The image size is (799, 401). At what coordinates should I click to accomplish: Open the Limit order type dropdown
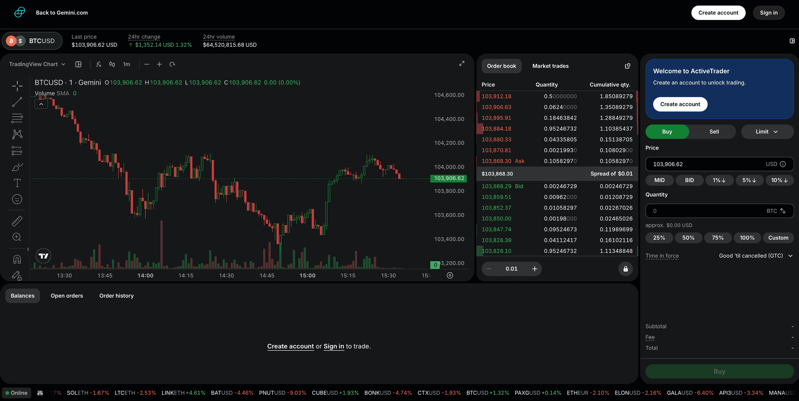[767, 131]
